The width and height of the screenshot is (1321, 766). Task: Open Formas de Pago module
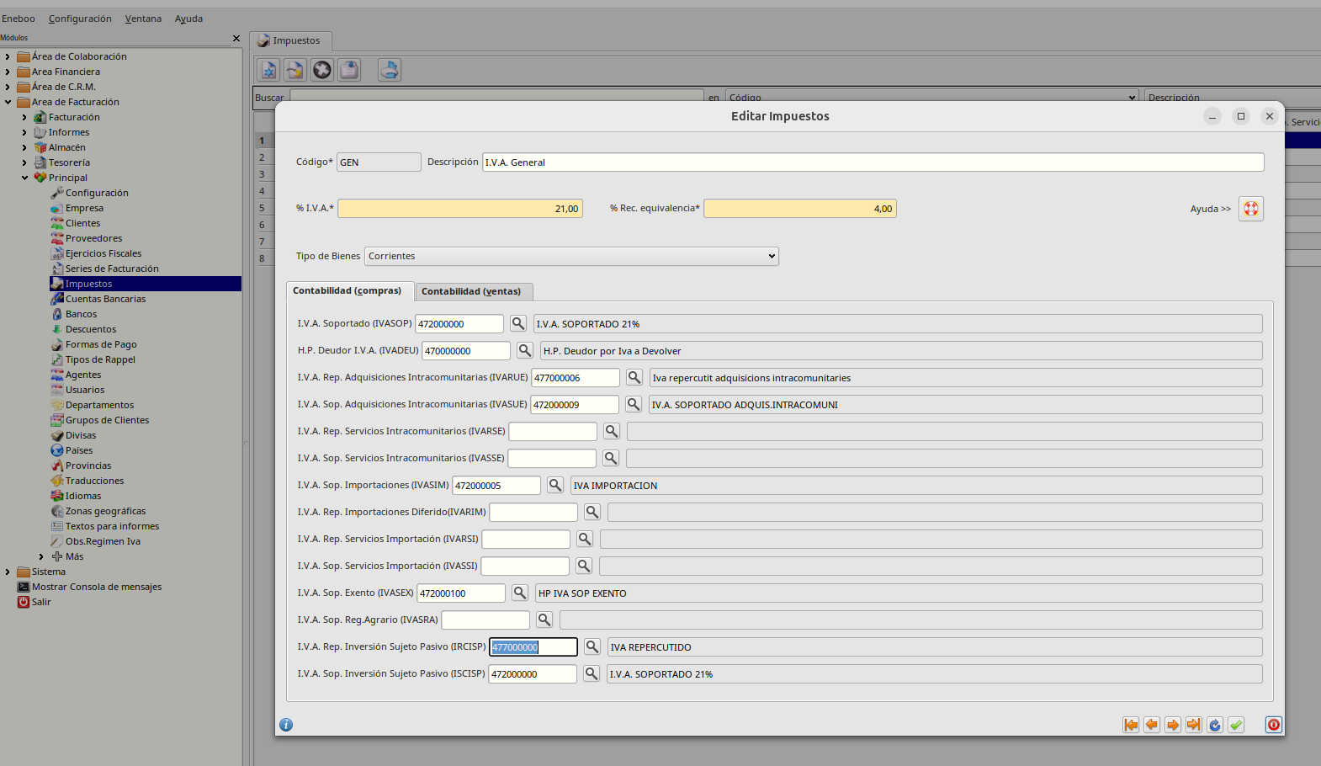coord(101,344)
